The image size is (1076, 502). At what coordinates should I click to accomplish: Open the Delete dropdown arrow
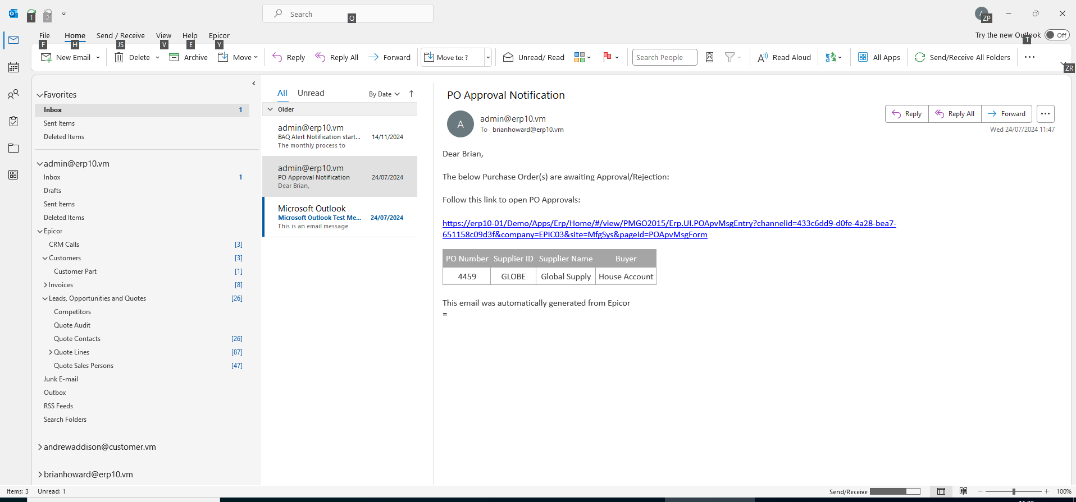(157, 57)
